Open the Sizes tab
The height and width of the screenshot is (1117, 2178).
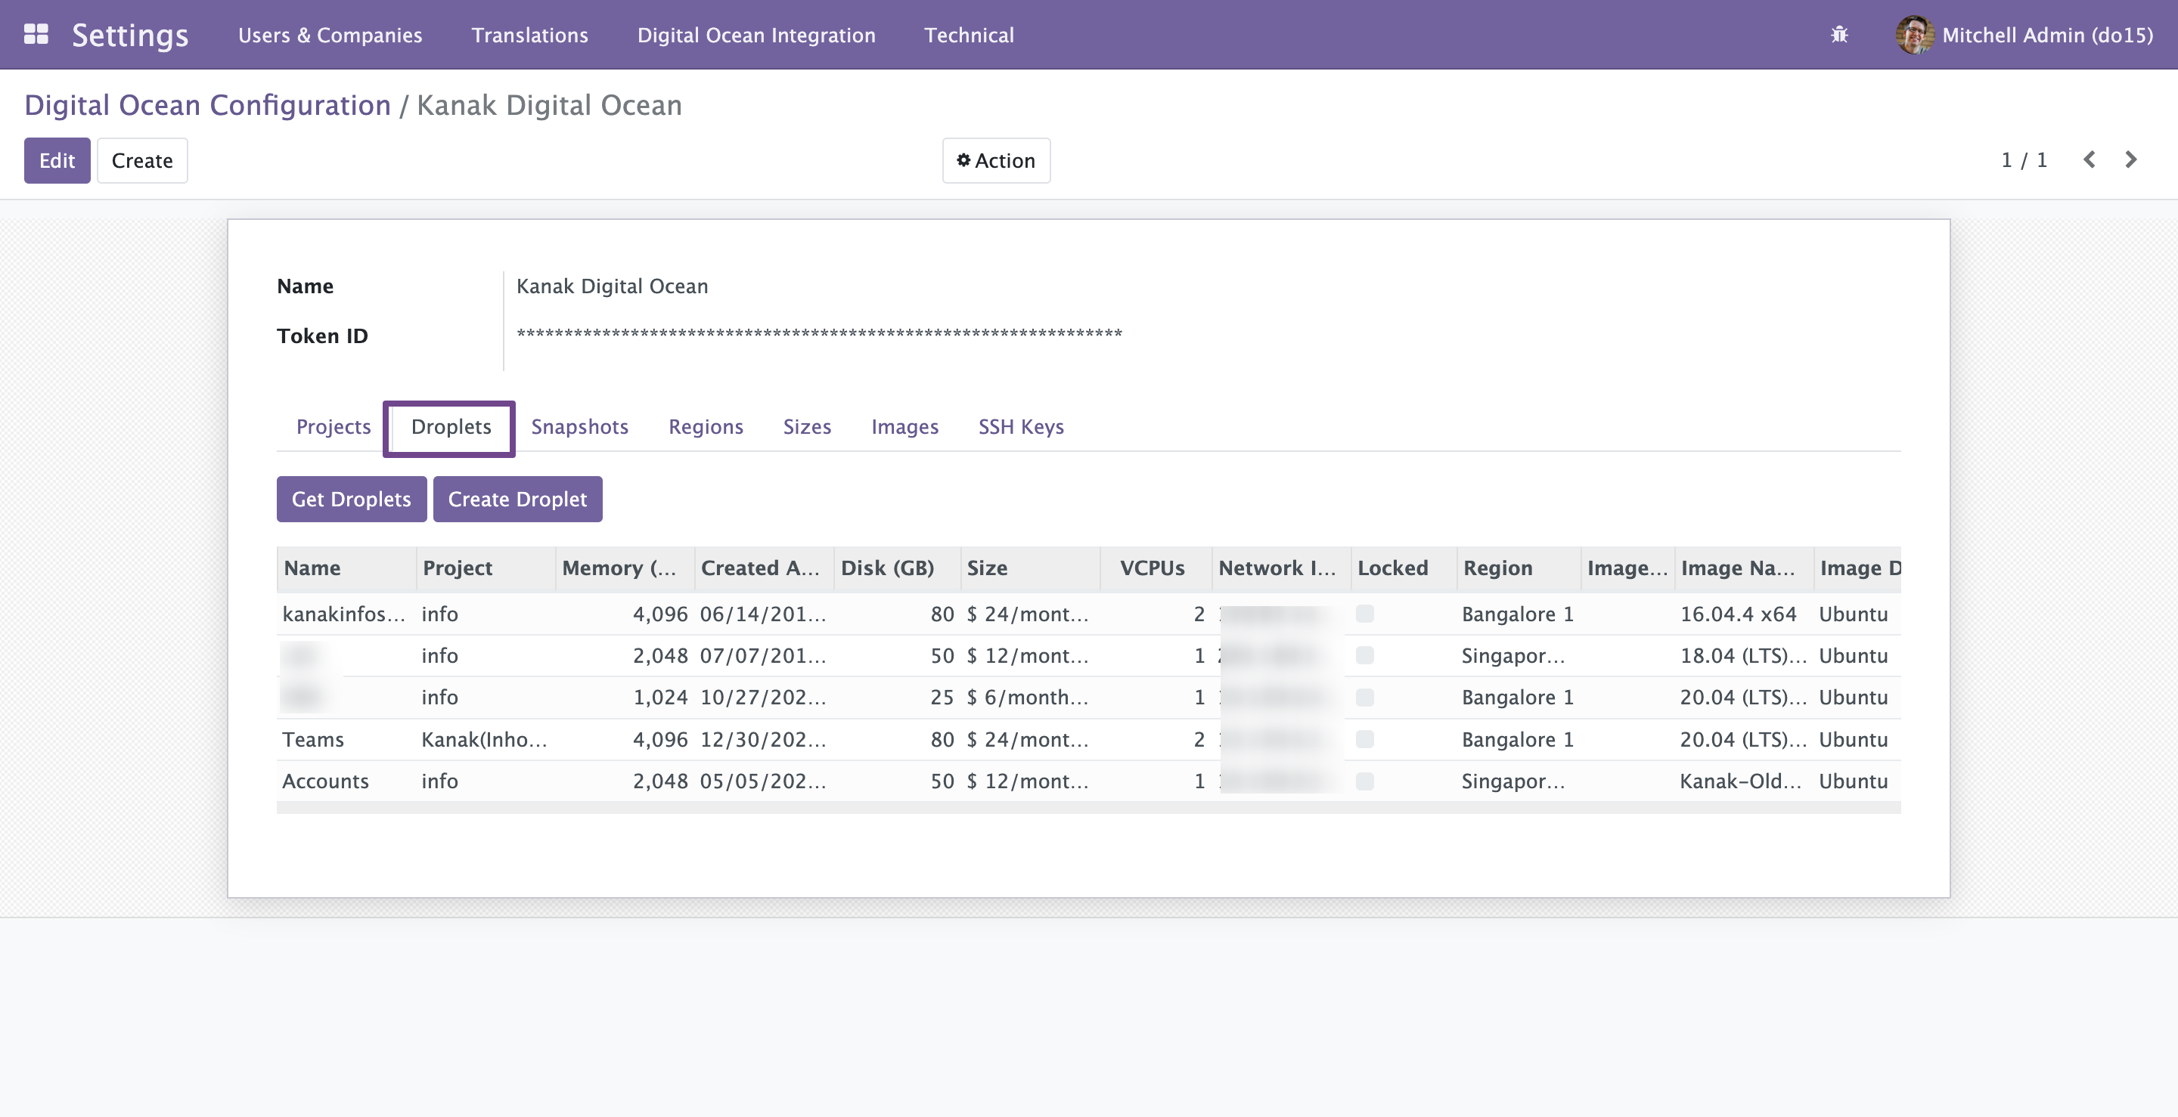click(808, 427)
